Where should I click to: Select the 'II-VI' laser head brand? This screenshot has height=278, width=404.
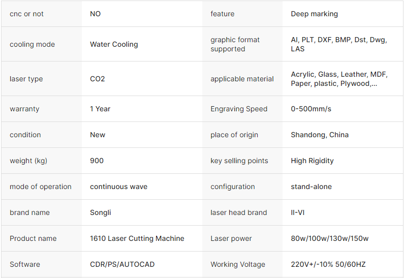click(x=297, y=212)
